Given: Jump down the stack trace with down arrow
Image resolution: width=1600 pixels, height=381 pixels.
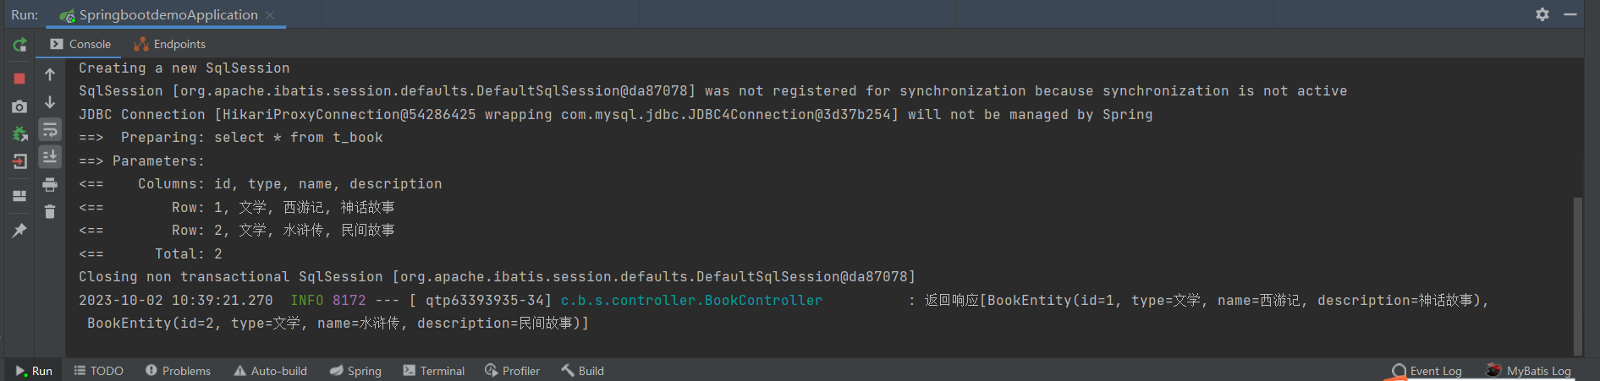Looking at the screenshot, I should pos(50,102).
